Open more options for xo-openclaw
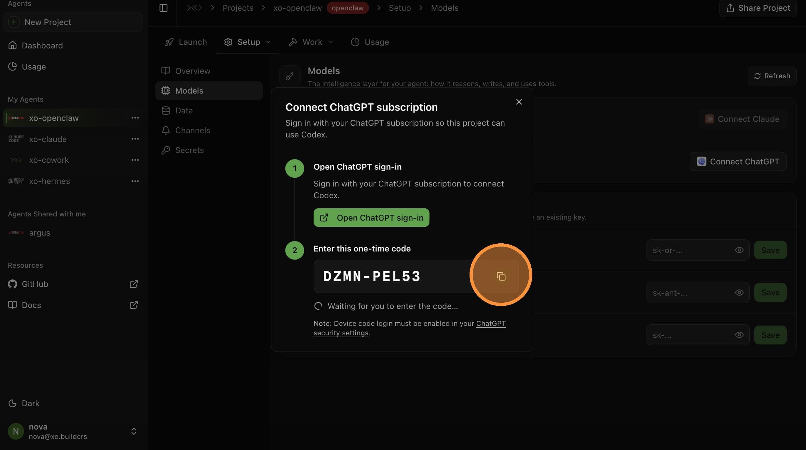The width and height of the screenshot is (806, 450). coord(135,118)
